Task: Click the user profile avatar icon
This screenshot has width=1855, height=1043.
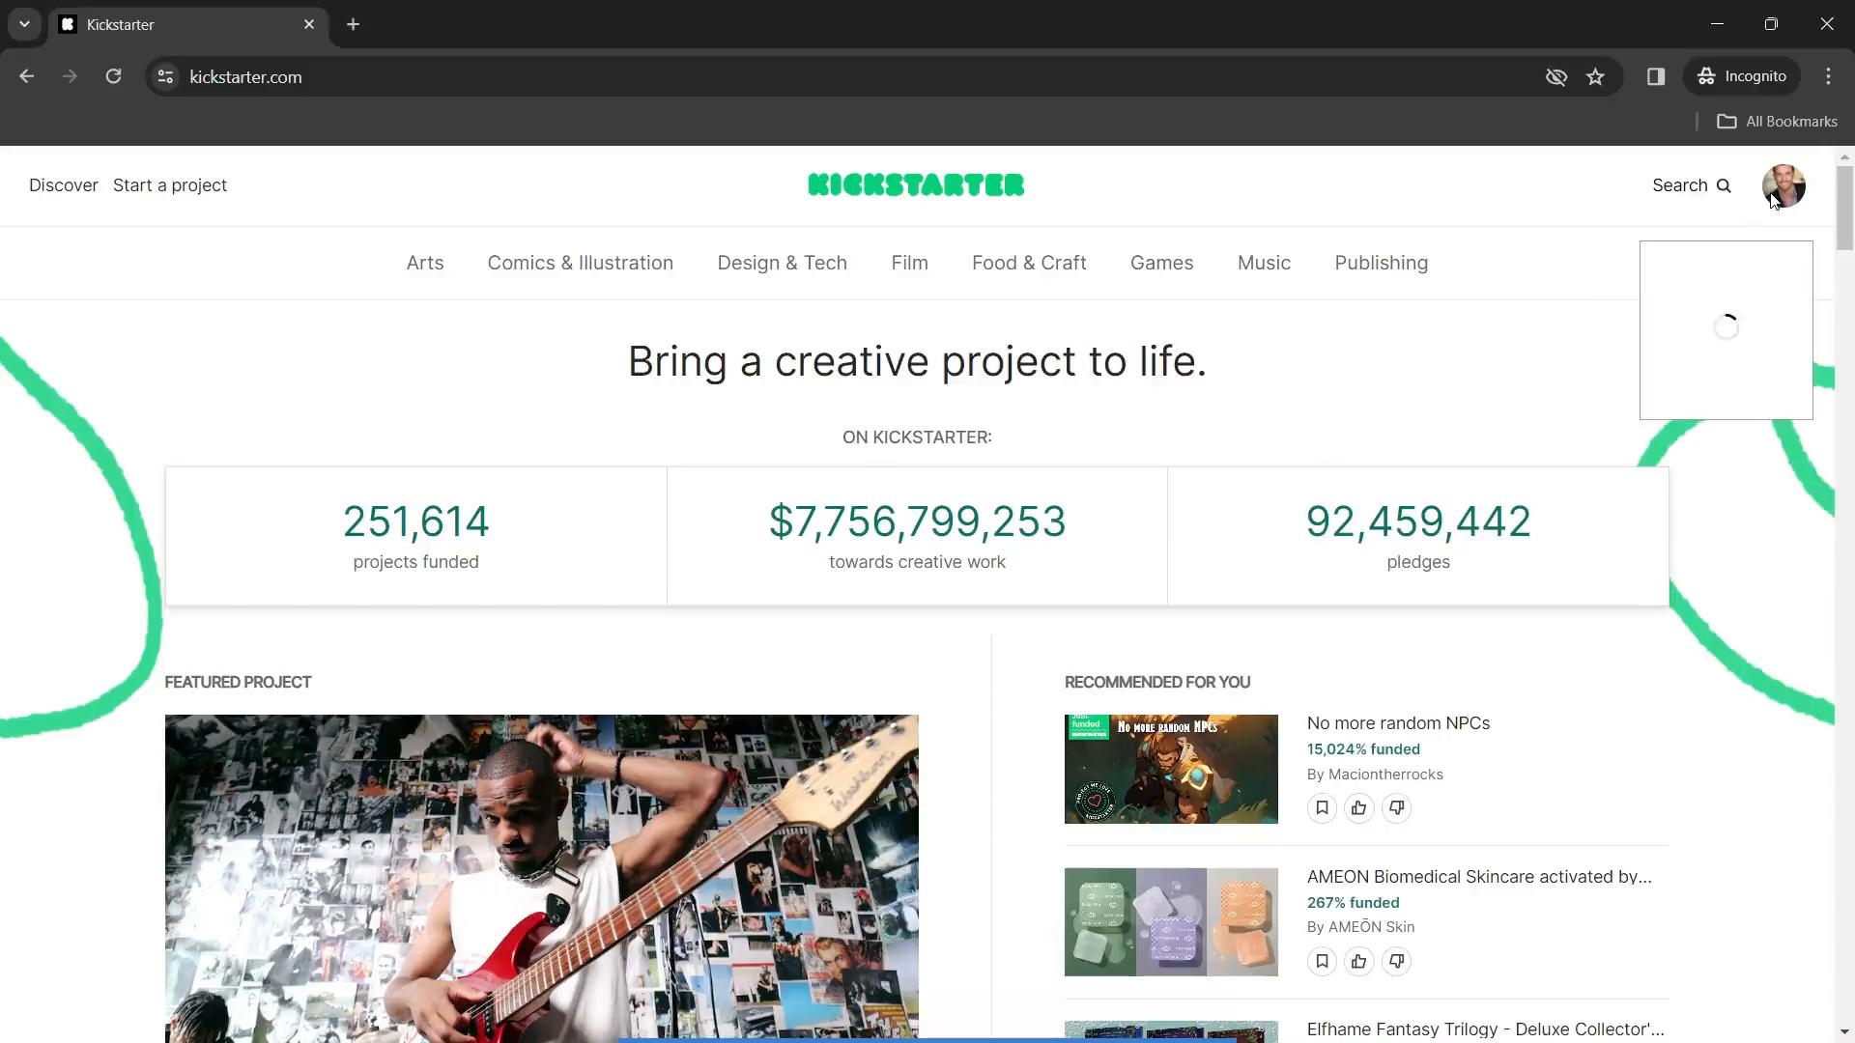Action: (1784, 184)
